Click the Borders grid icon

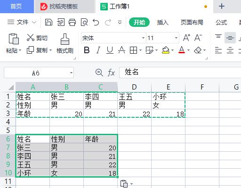tap(133, 50)
